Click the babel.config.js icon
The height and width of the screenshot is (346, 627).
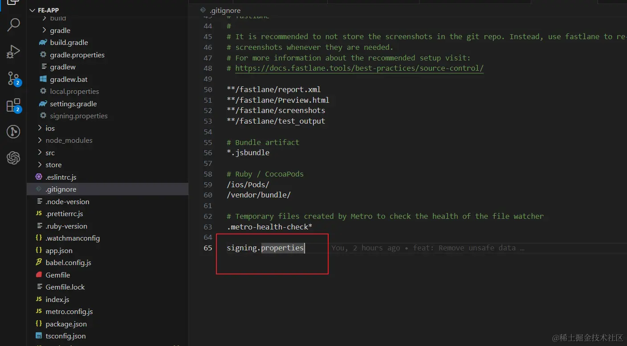(x=39, y=262)
